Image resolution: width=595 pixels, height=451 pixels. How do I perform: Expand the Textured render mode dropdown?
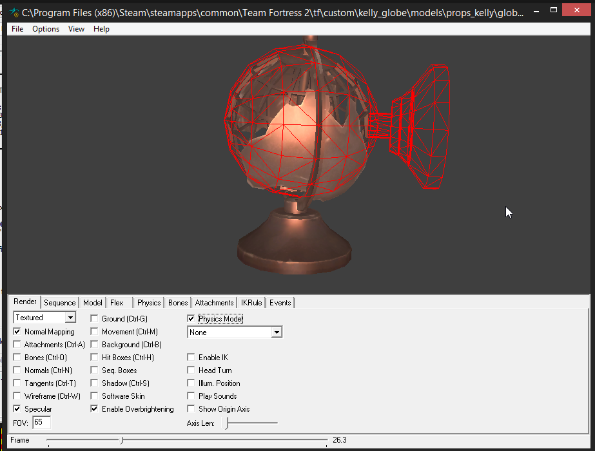70,318
